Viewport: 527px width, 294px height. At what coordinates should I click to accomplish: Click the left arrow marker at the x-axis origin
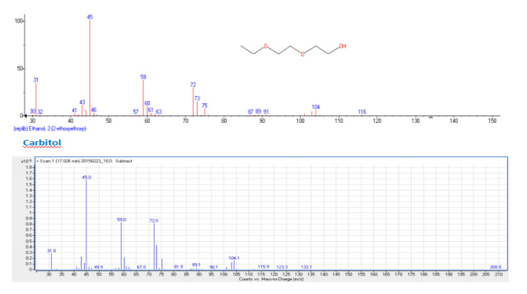coord(26,116)
